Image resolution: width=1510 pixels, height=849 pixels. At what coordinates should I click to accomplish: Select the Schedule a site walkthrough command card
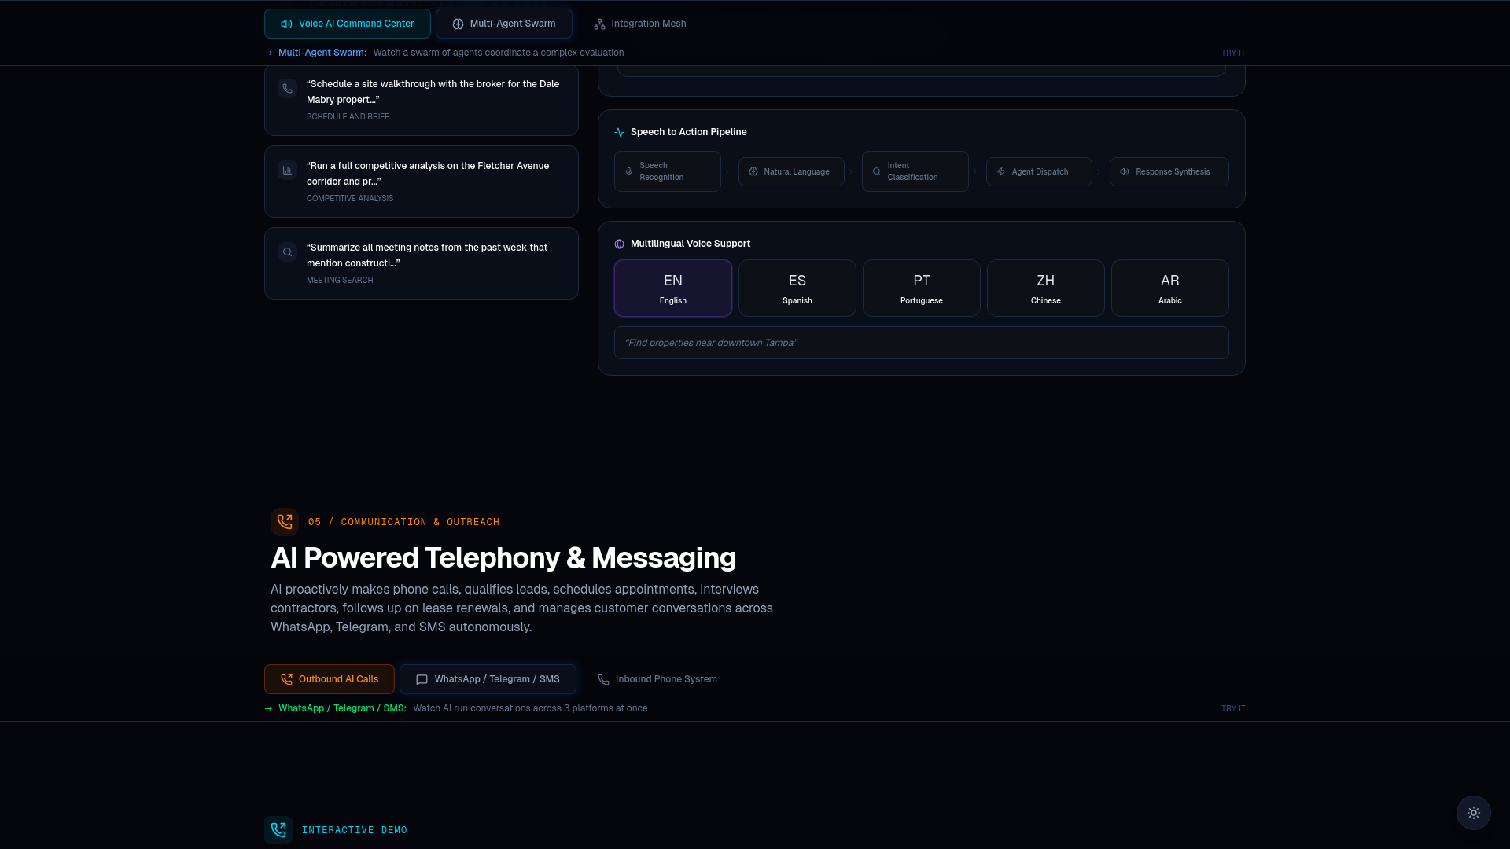422,100
